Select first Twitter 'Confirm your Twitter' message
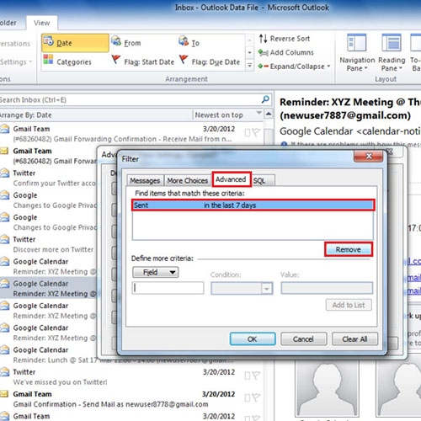 pos(49,178)
